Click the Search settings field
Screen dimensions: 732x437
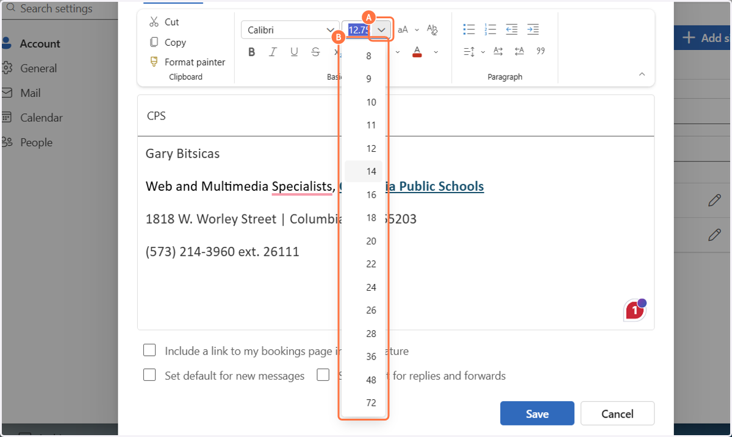click(x=59, y=9)
